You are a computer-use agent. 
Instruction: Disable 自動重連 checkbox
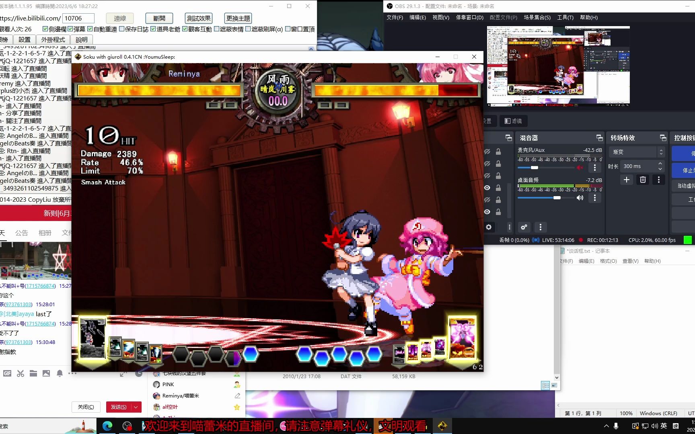click(x=90, y=29)
